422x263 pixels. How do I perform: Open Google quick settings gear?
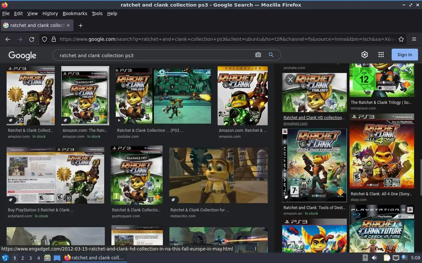coord(365,55)
